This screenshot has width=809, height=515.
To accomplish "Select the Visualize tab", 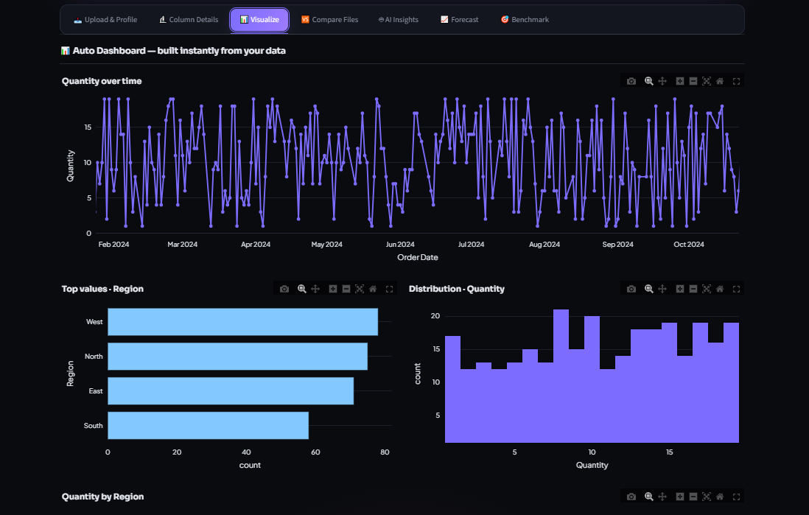I will 259,20.
